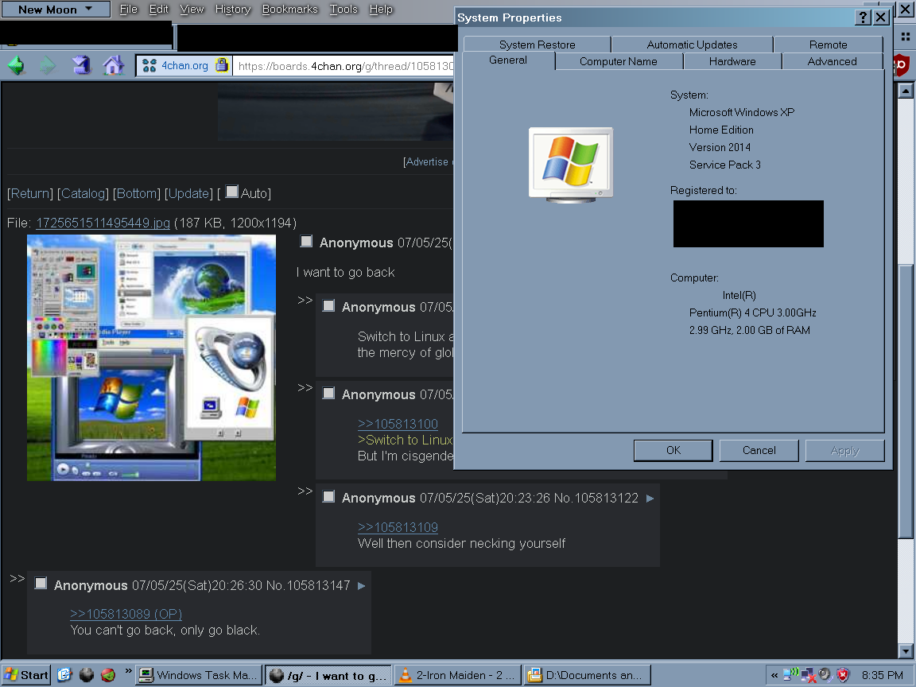
Task: Toggle the Auto update checkbox
Action: (232, 192)
